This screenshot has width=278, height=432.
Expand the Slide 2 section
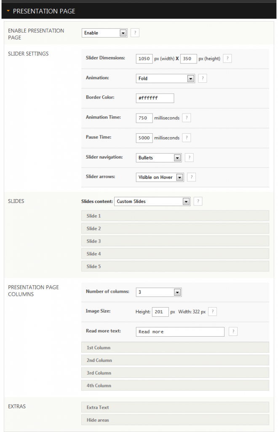175,228
